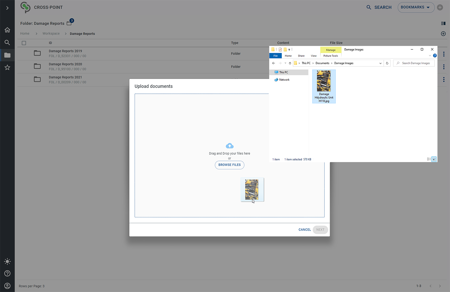Click the cloud upload icon
450x292 pixels.
(230, 146)
